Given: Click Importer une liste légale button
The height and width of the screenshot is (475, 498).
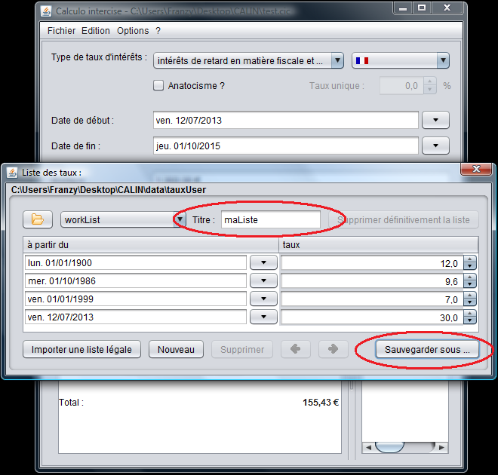Looking at the screenshot, I should point(81,350).
